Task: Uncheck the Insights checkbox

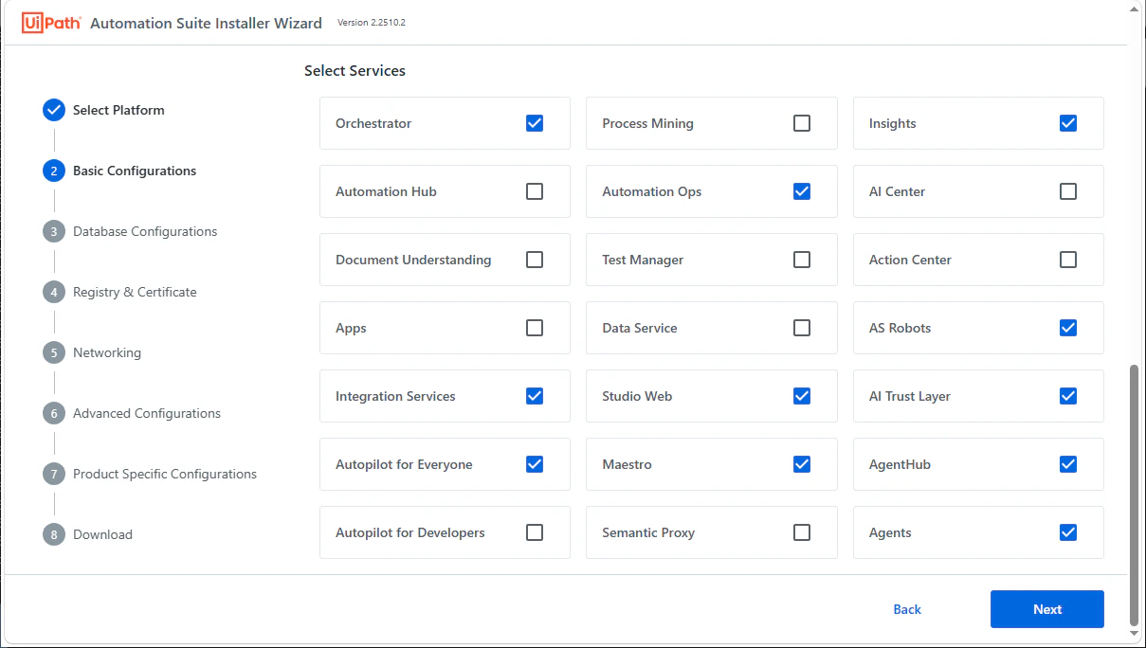Action: pyautogui.click(x=1068, y=123)
